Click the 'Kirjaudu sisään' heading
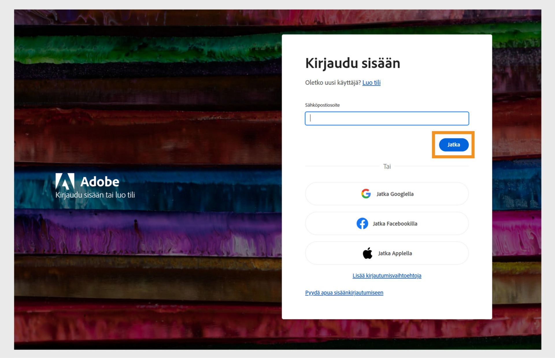The height and width of the screenshot is (358, 555). pos(352,63)
